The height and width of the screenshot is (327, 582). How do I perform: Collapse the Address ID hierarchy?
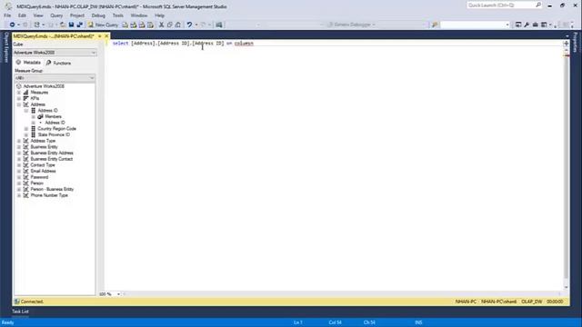[26, 111]
